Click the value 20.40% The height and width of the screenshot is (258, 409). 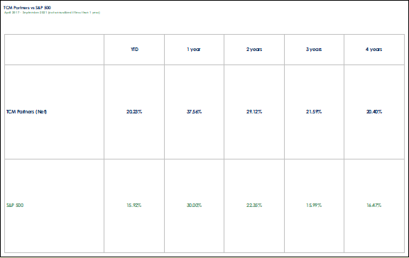374,112
